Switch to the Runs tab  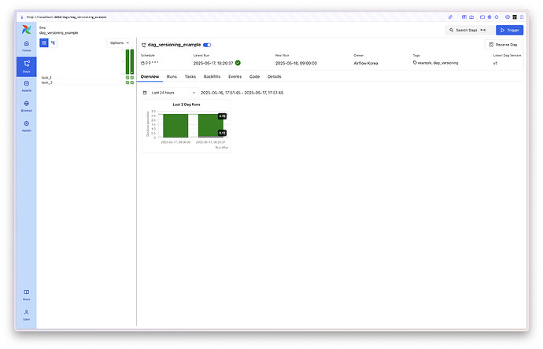(x=172, y=76)
